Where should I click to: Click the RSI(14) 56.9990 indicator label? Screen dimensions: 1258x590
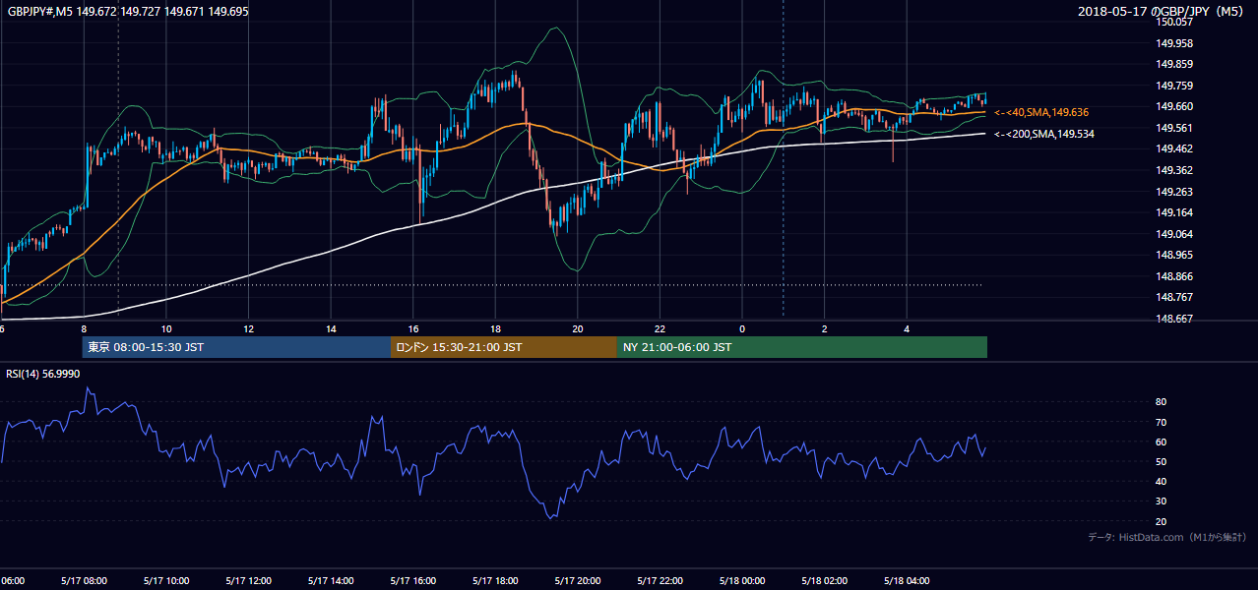(43, 374)
